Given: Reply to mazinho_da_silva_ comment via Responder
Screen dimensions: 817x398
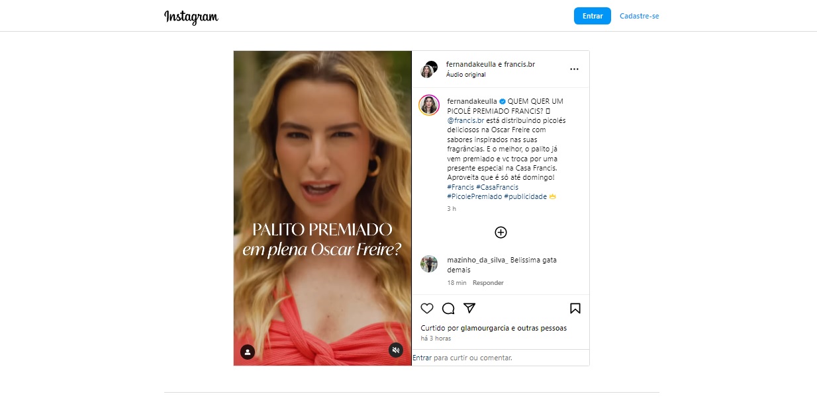Looking at the screenshot, I should pos(488,283).
